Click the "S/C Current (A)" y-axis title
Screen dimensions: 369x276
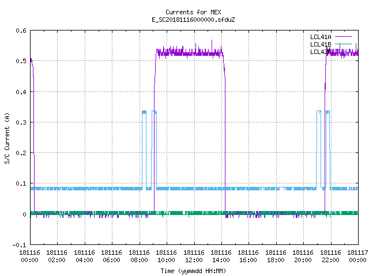coord(7,138)
